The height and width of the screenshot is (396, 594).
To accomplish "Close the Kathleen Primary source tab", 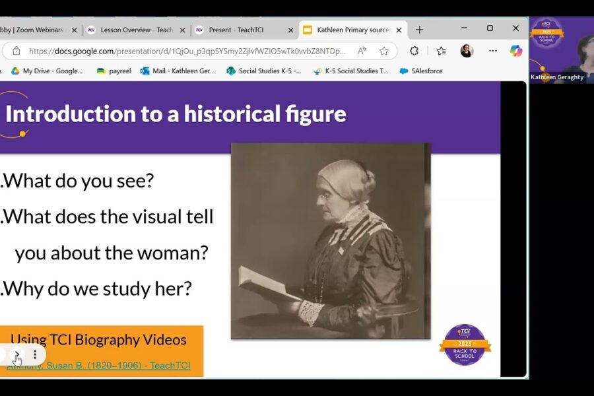I will [399, 30].
